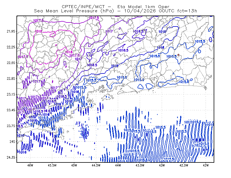Screen dimensions: 231x178
Task: Click the '10/04/2026 00UTC' date text
Action: (x=149, y=11)
